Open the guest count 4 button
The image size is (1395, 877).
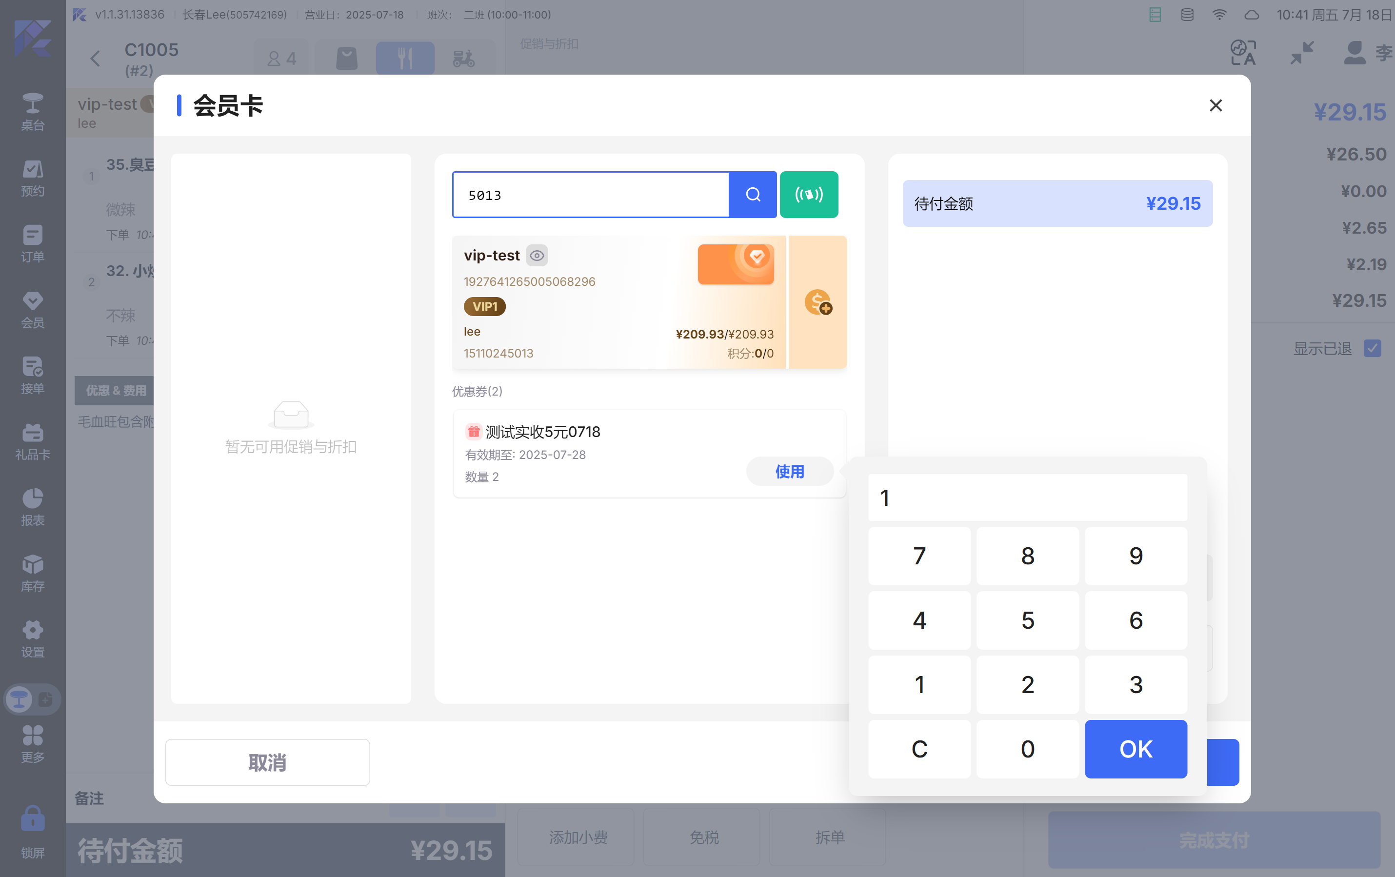(282, 58)
